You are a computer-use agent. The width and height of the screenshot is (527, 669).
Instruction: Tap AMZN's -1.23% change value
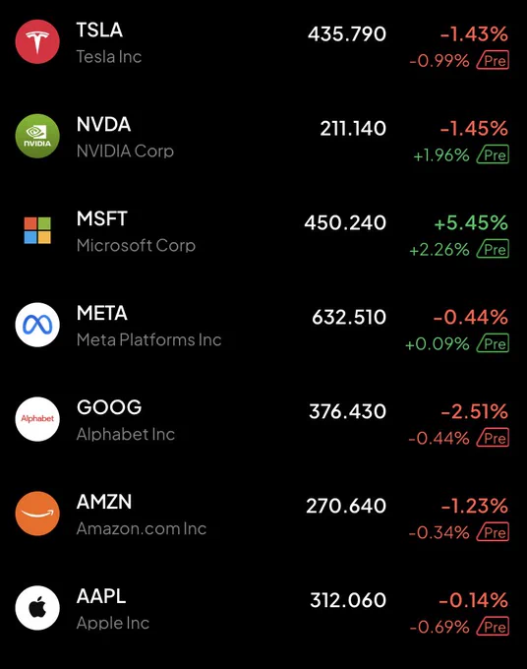tap(475, 506)
